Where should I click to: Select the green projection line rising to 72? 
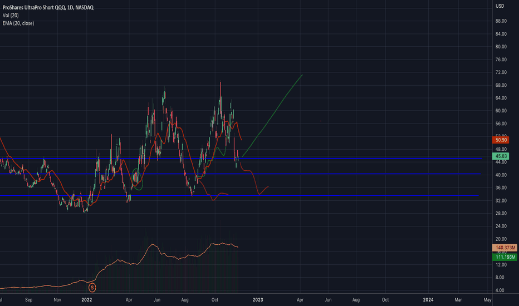pos(272,116)
